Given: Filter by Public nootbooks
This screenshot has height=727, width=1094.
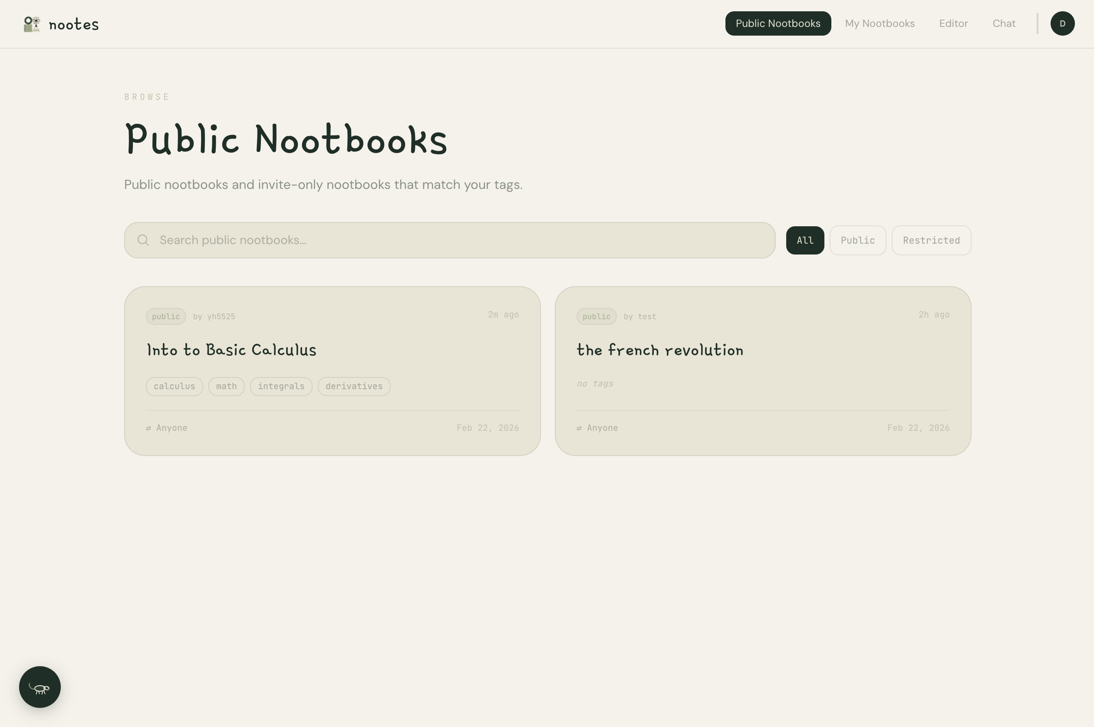Looking at the screenshot, I should coord(857,240).
